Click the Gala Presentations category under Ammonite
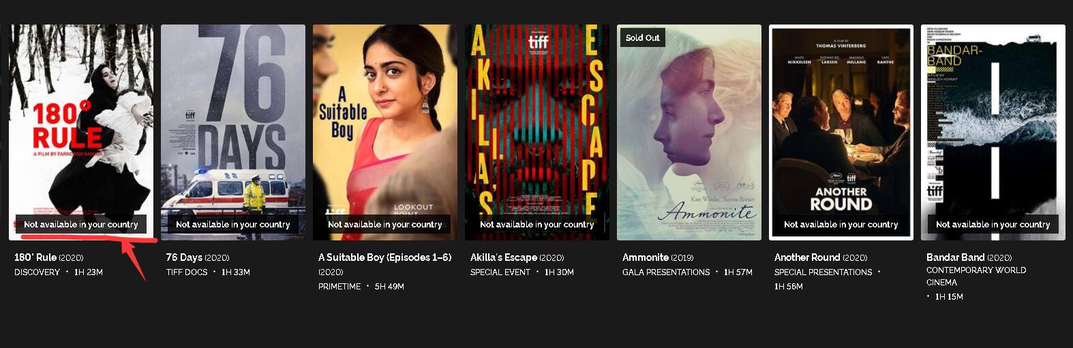This screenshot has width=1073, height=348. point(666,272)
